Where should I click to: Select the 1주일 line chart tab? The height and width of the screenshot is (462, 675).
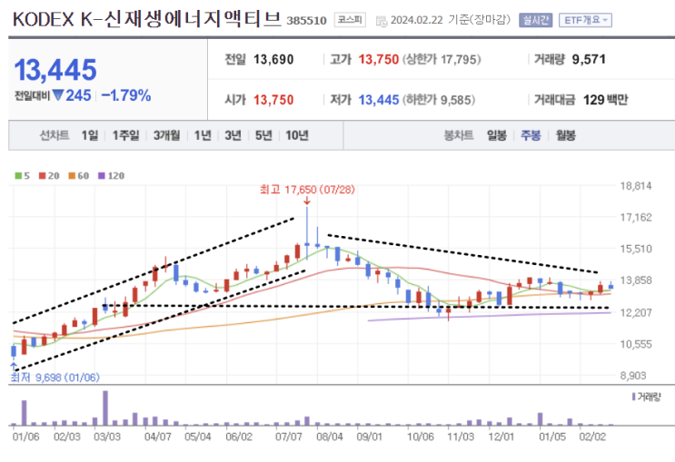click(125, 135)
